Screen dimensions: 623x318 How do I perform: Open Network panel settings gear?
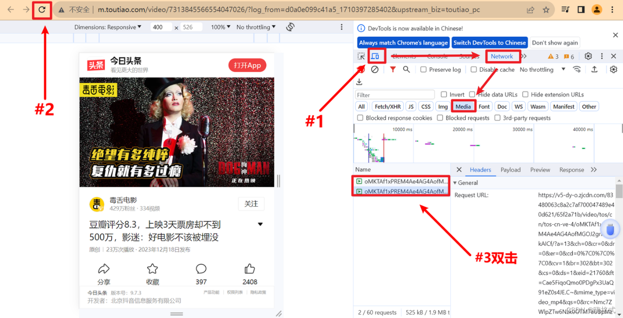click(x=613, y=69)
